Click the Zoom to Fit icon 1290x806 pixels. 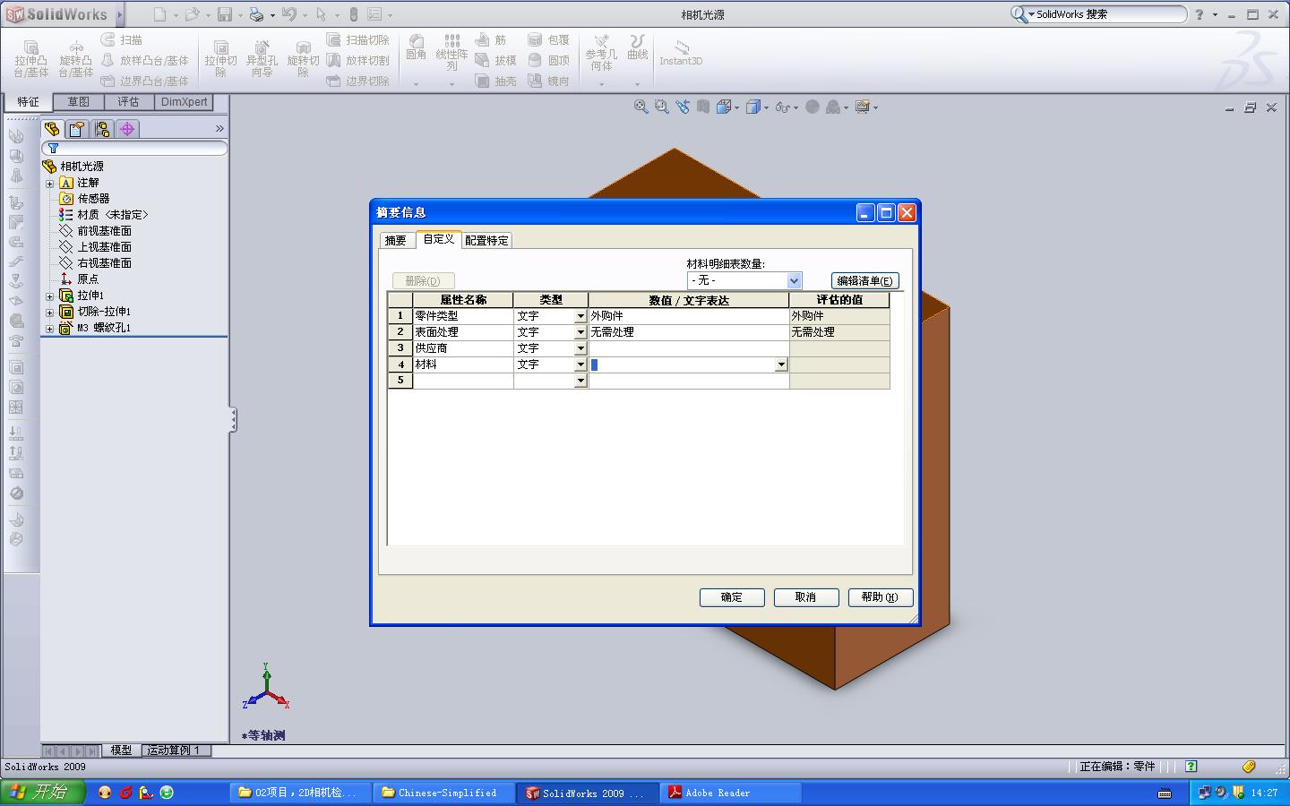tap(641, 107)
